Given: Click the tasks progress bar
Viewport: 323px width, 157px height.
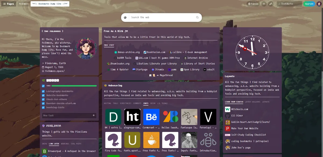Looking at the screenshot, I should point(74,86).
